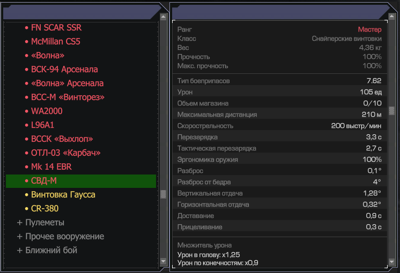Click the Мастер rank value

(369, 29)
